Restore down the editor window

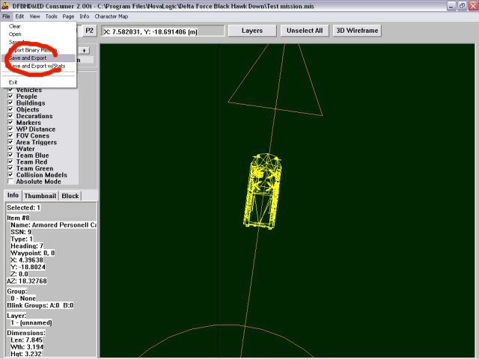(462, 4)
